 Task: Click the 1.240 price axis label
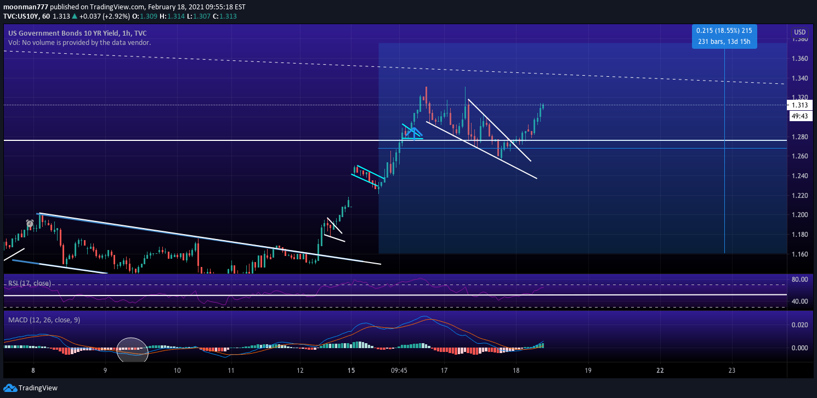point(800,176)
